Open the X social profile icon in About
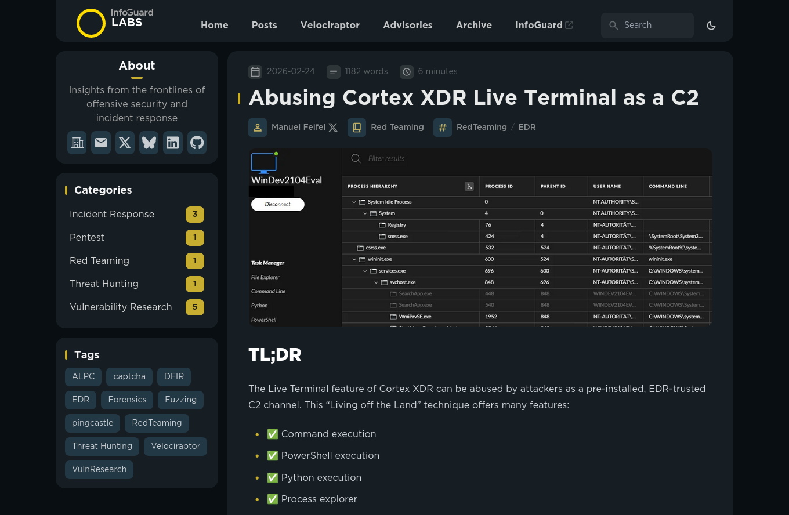Image resolution: width=789 pixels, height=515 pixels. click(125, 143)
